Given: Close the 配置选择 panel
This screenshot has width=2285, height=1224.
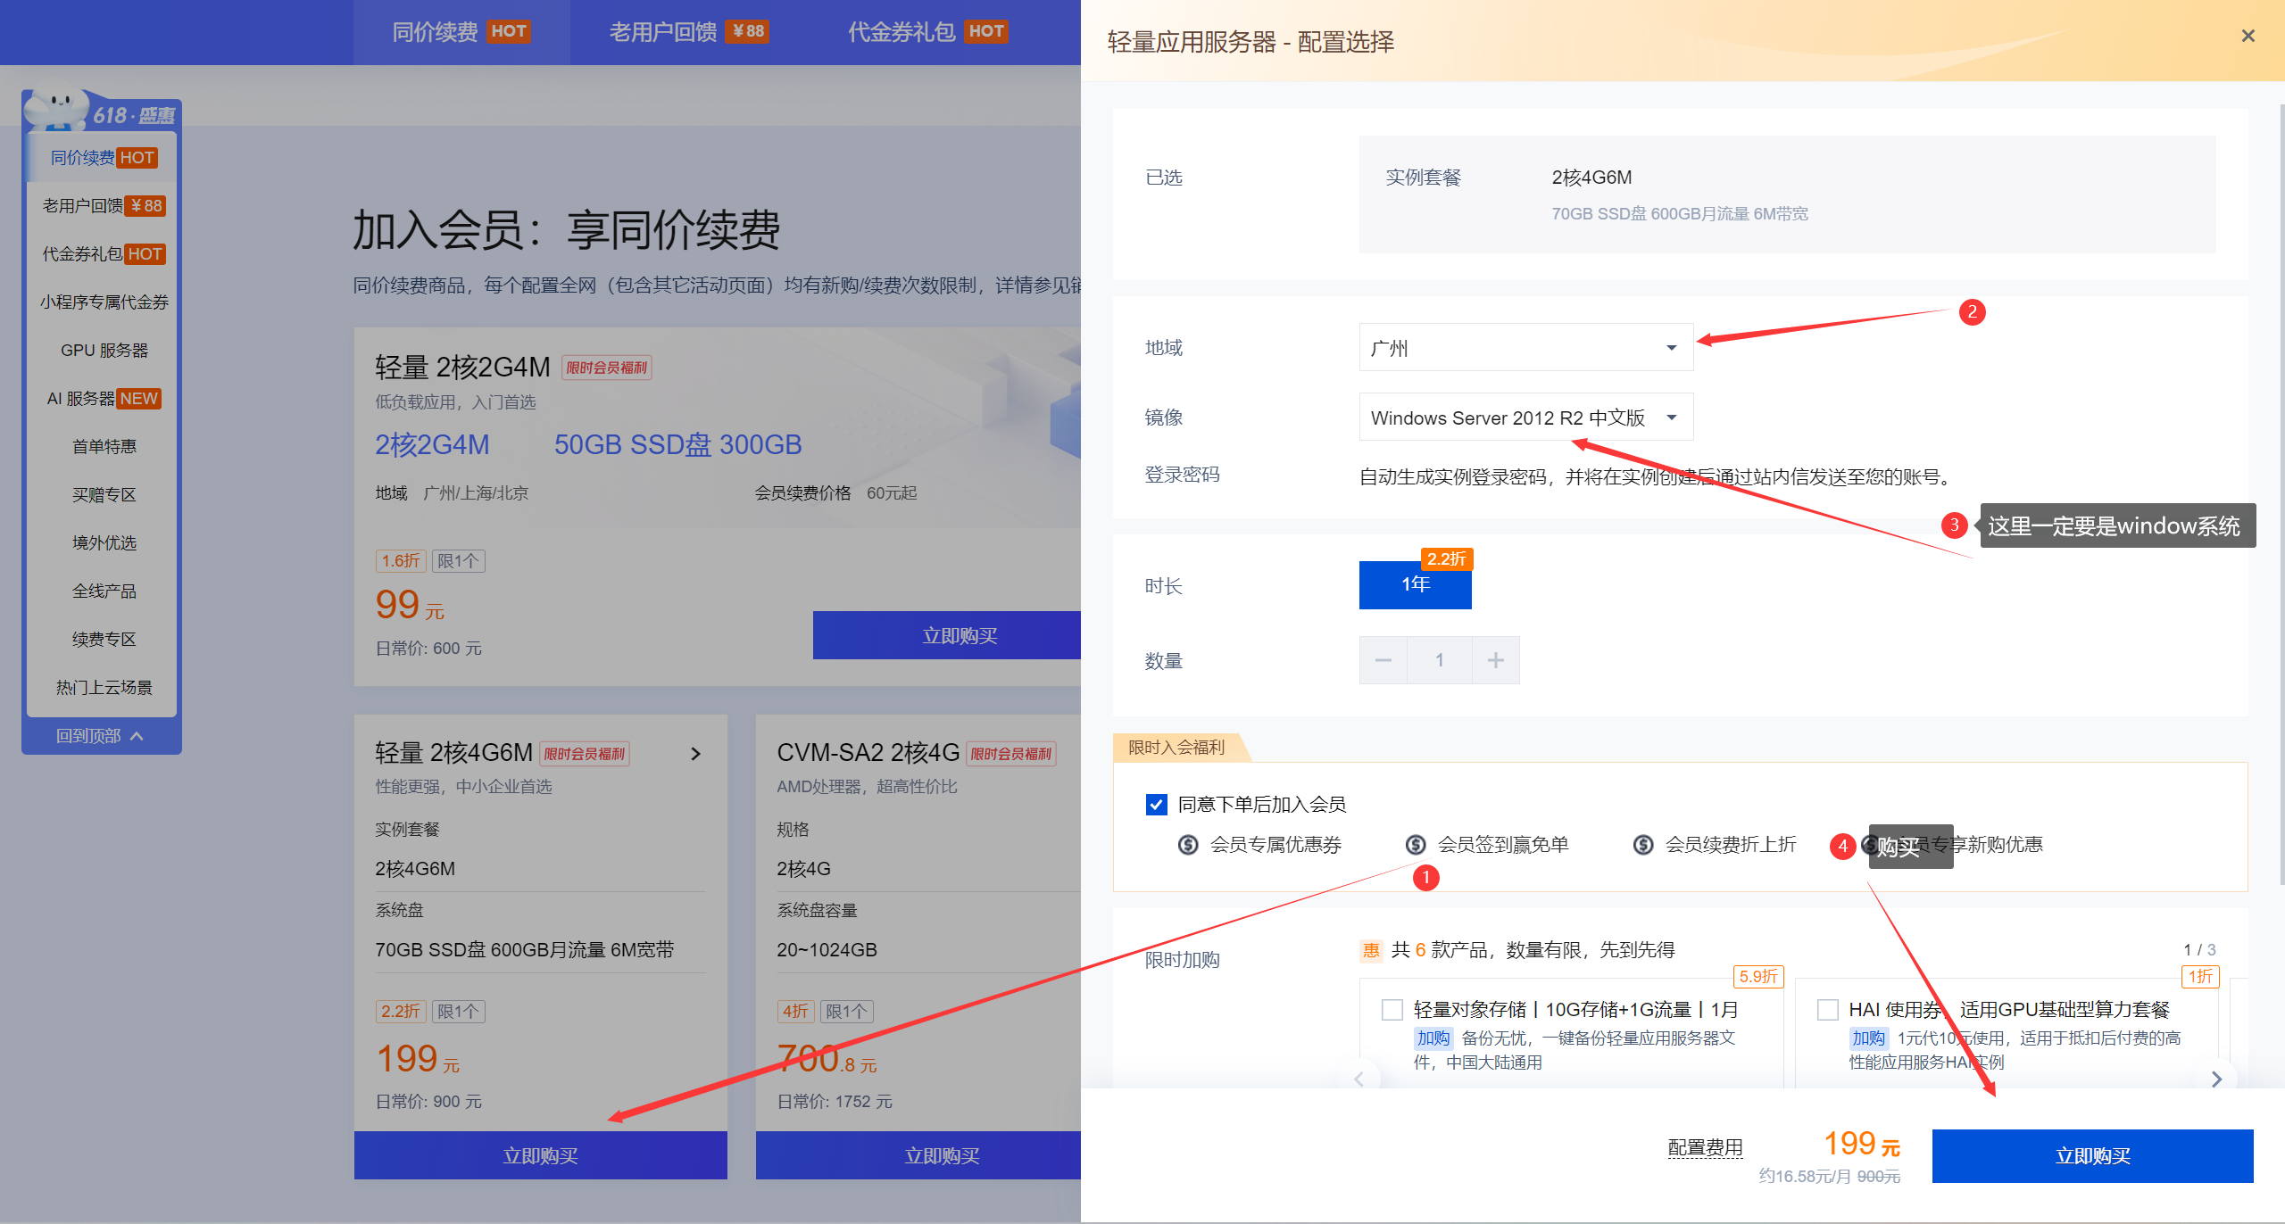Looking at the screenshot, I should click(x=2248, y=36).
